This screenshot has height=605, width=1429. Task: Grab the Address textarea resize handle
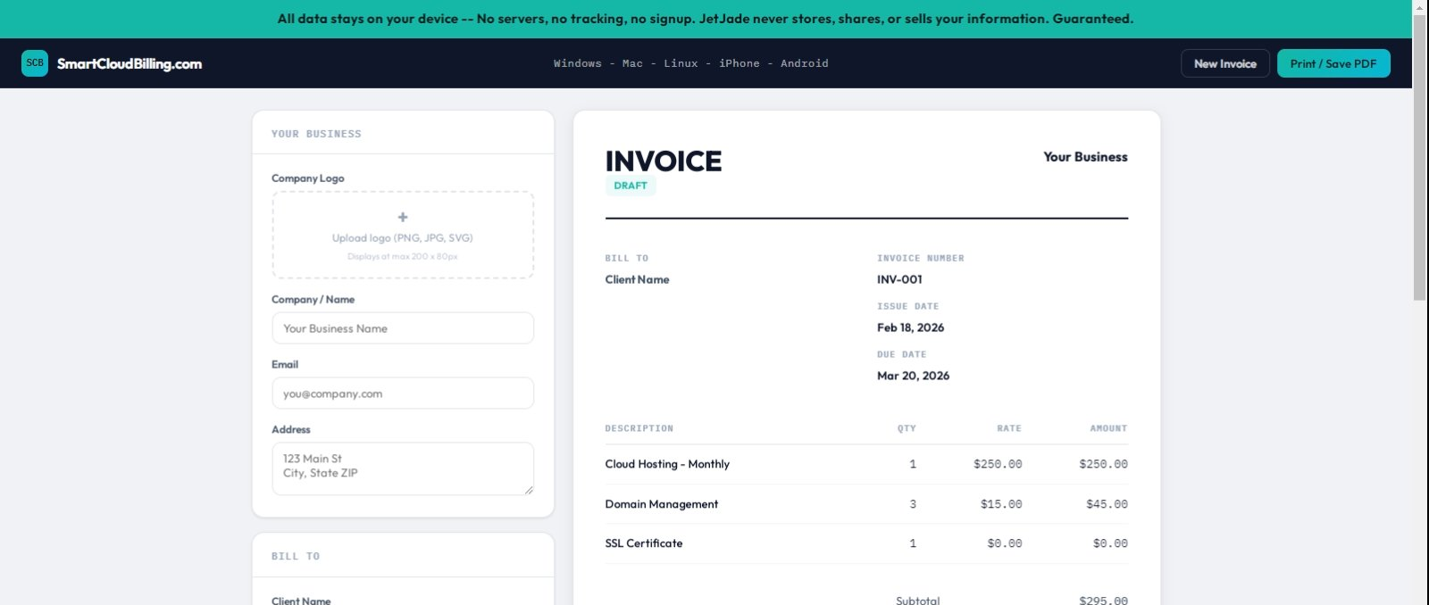529,489
